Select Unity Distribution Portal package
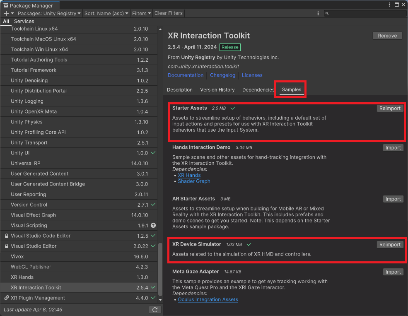Viewport: 408px width, 316px height. coord(79,91)
